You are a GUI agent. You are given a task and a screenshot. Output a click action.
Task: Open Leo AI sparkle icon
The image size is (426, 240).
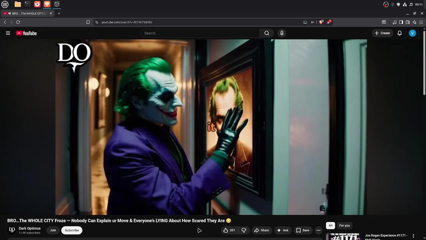click(414, 22)
